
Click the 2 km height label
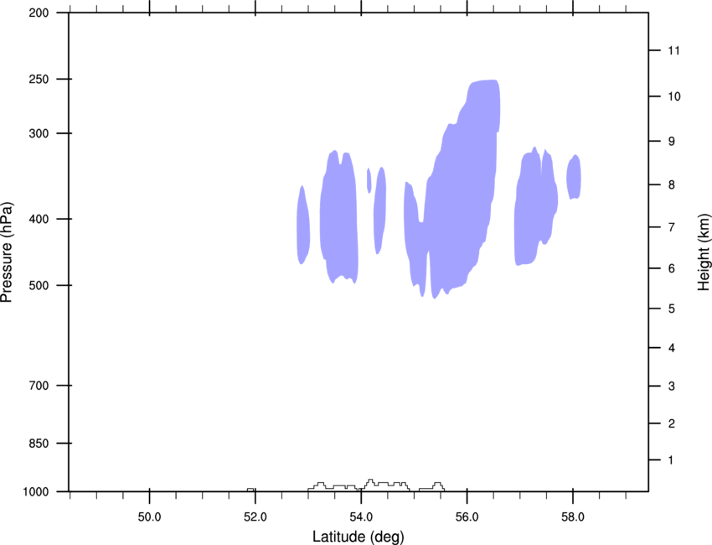pos(671,423)
